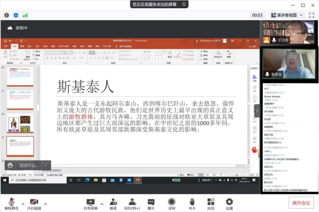Collapse the side panel with the chevron arrow
The image size is (319, 212).
point(257,110)
